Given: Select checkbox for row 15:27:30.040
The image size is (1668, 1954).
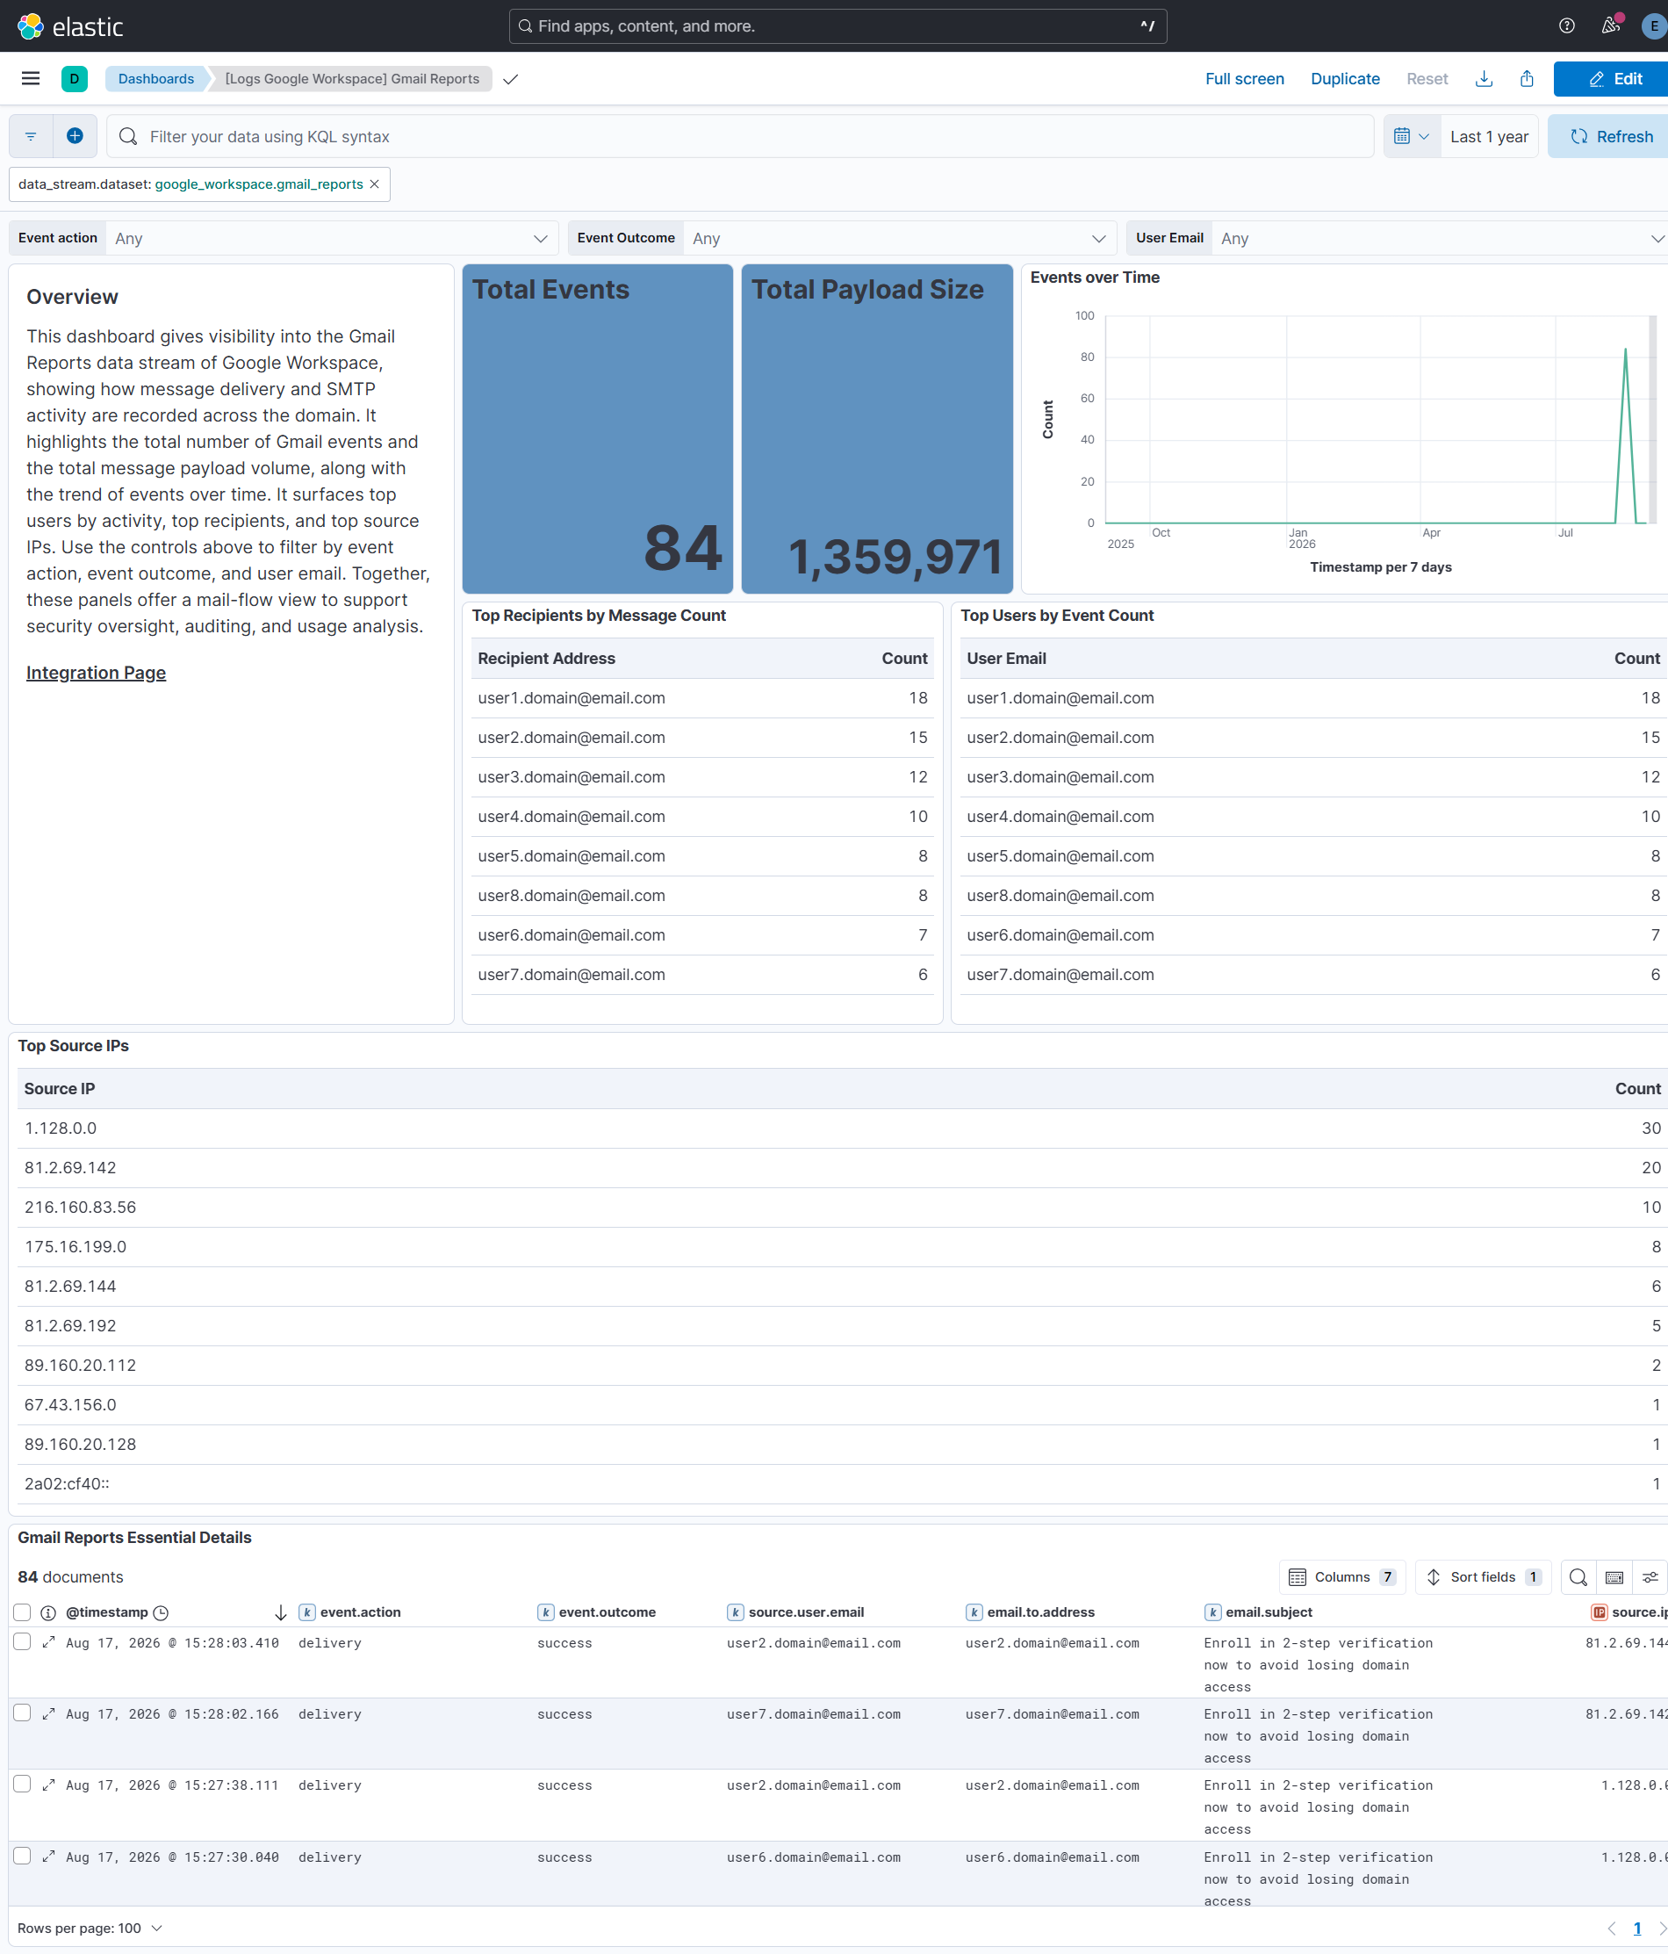Looking at the screenshot, I should click(x=23, y=1856).
